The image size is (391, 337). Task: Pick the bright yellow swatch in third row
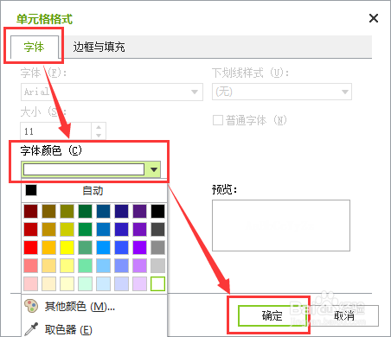(x=67, y=248)
